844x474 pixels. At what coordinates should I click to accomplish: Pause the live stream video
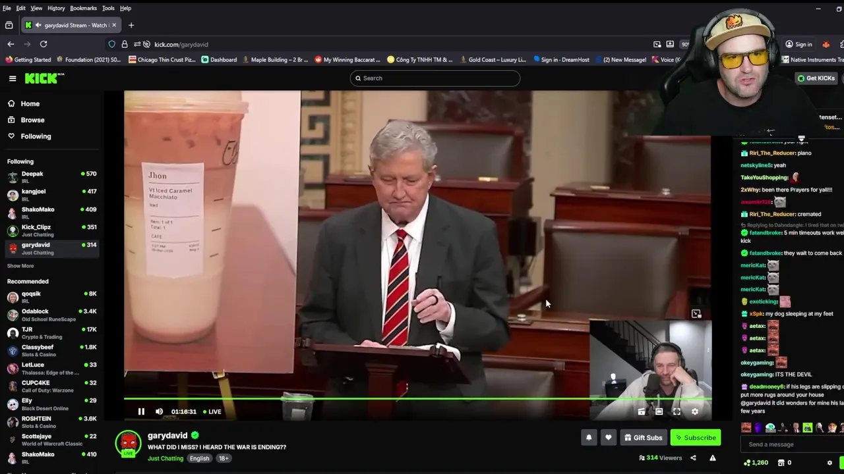pos(141,411)
